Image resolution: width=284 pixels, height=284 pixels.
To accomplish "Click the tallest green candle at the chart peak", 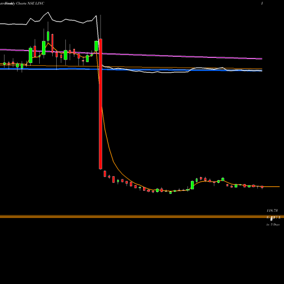I will point(48,36).
